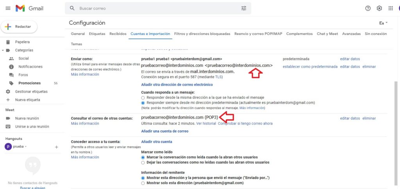This screenshot has width=400, height=189.
Task: Click the search magnifier icon
Action: pos(72,8)
